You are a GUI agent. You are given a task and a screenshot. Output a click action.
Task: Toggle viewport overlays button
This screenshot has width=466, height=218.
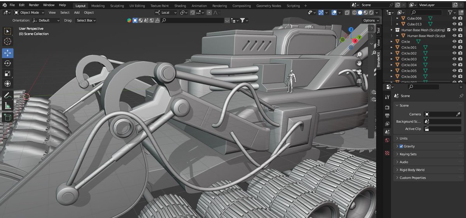coord(334,12)
